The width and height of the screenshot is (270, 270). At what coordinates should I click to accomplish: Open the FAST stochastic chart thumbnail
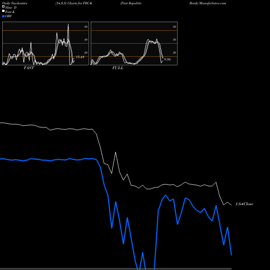point(45,43)
